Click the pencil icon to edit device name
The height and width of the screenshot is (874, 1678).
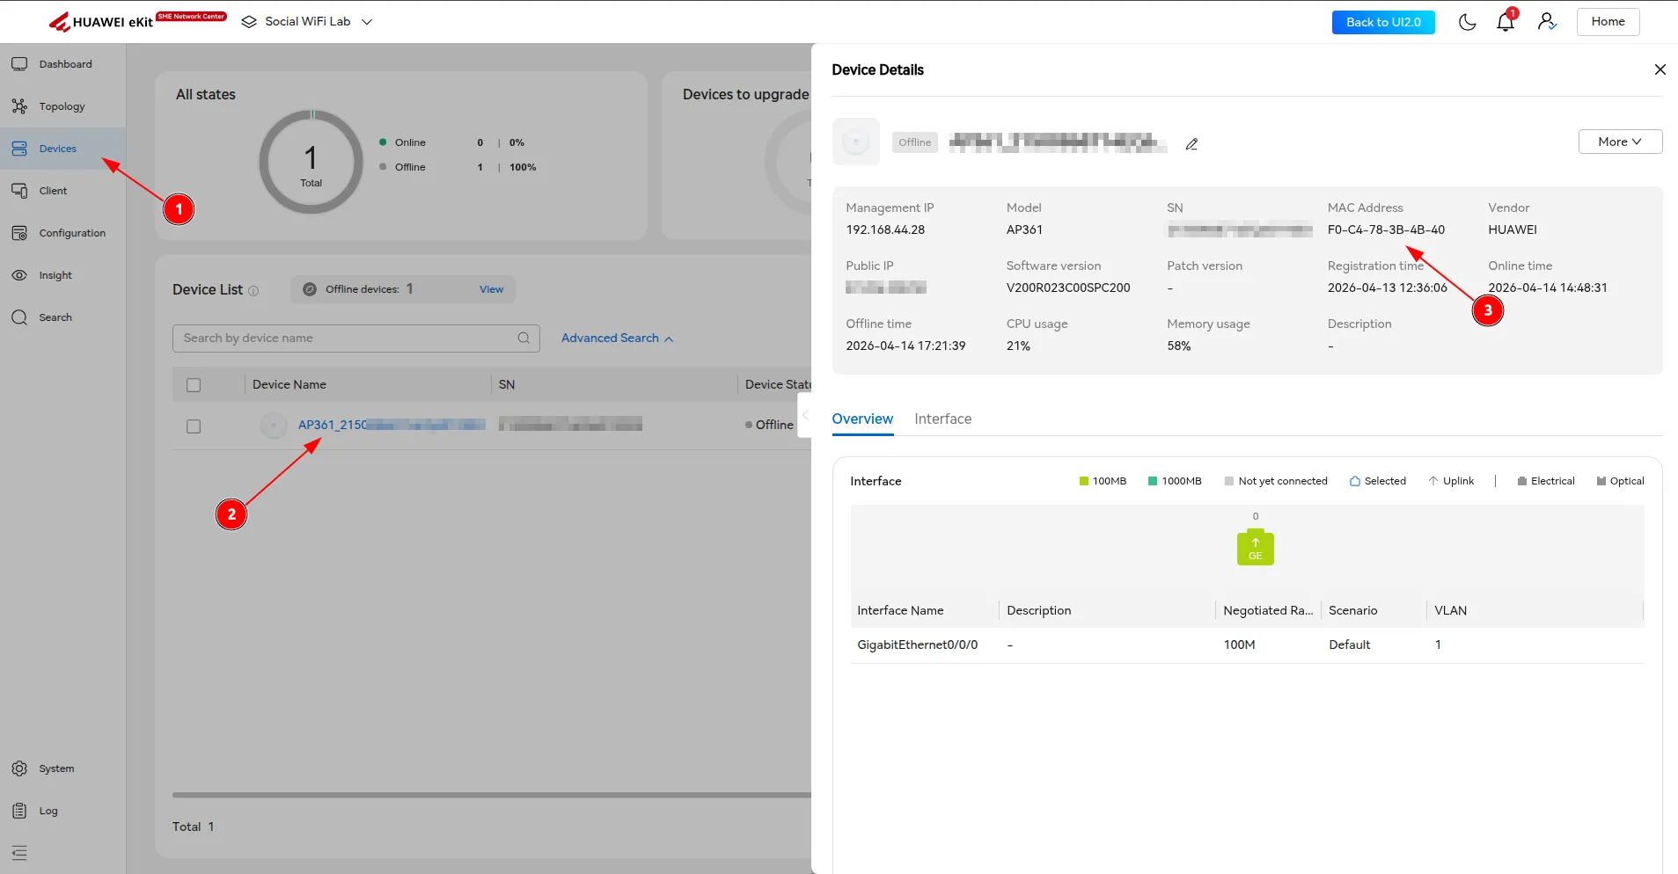[x=1191, y=144]
